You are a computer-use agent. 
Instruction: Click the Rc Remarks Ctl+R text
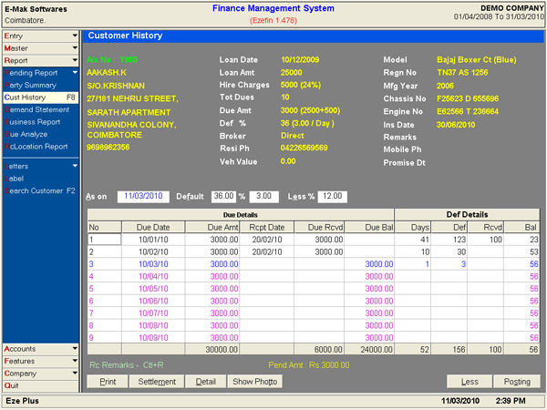pos(127,365)
